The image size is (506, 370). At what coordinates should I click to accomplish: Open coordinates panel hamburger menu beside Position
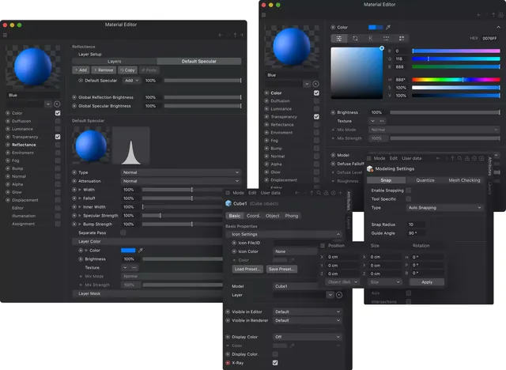[x=323, y=246]
